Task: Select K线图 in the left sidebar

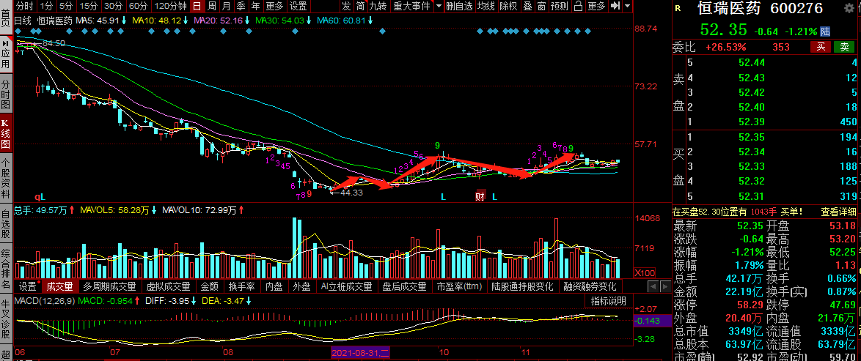Action: tap(5, 135)
